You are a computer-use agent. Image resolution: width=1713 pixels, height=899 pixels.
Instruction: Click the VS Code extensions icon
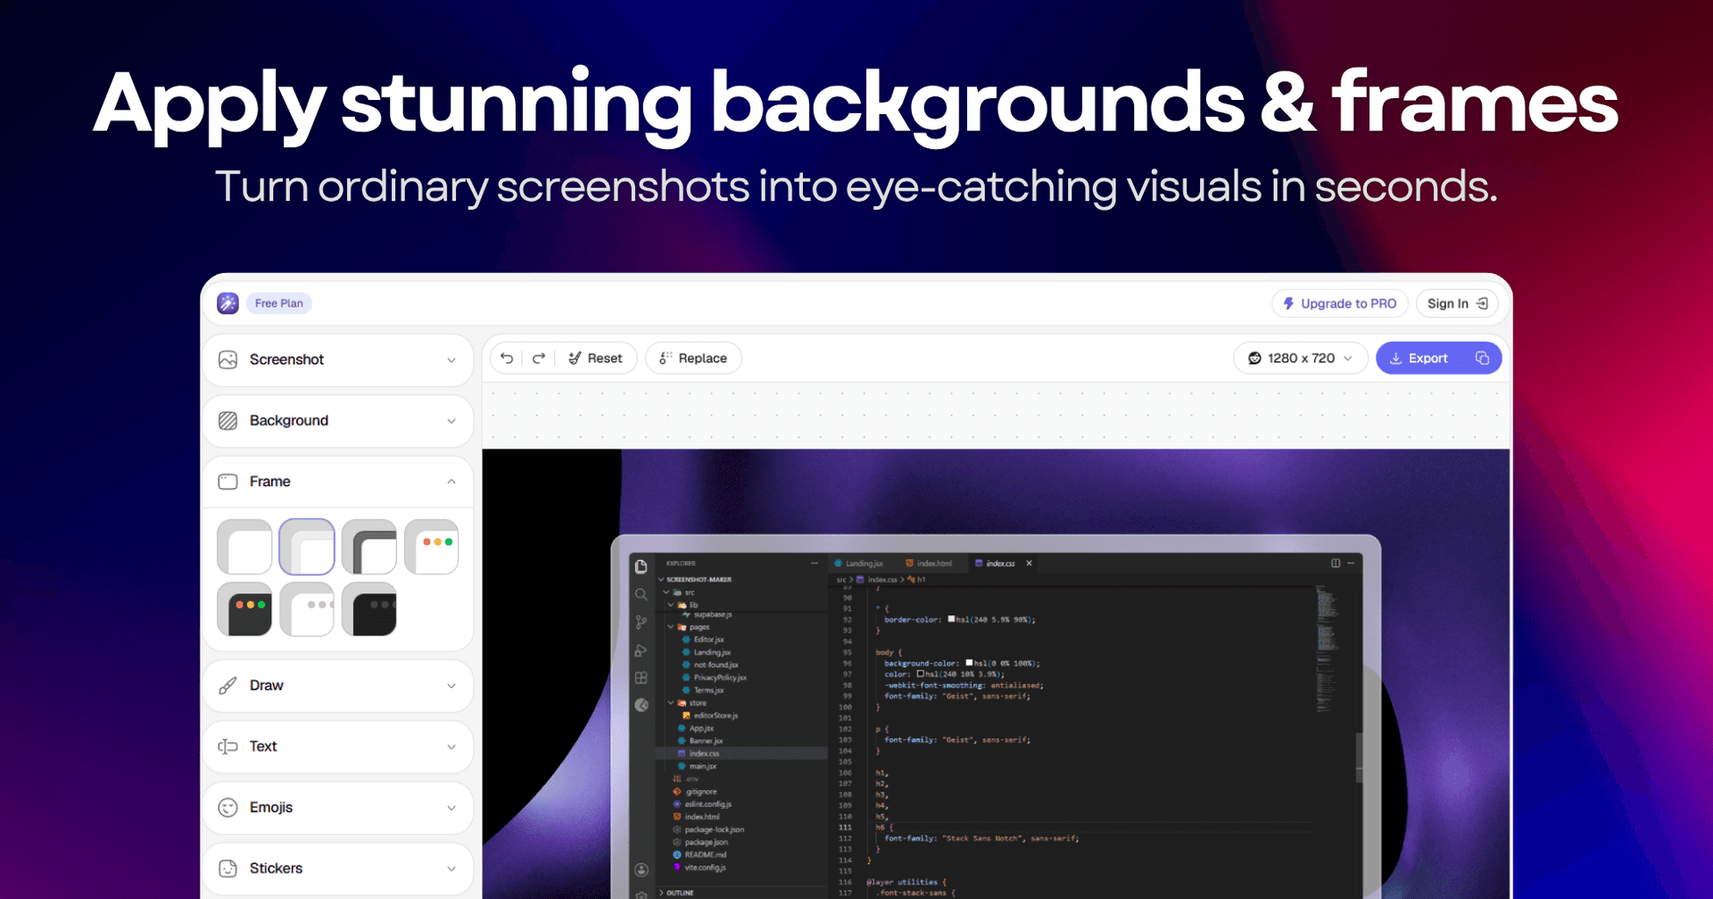641,678
